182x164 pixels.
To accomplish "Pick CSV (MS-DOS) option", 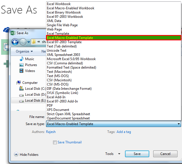I will click(x=113, y=84).
